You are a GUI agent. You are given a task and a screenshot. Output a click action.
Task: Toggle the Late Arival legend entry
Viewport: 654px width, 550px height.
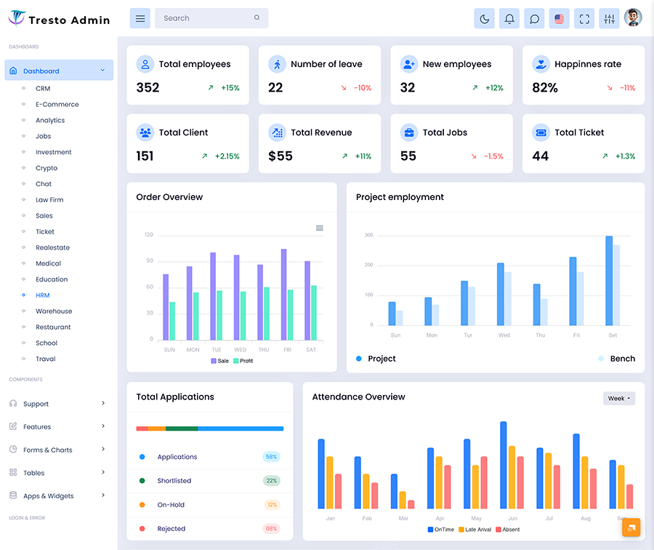coord(475,530)
